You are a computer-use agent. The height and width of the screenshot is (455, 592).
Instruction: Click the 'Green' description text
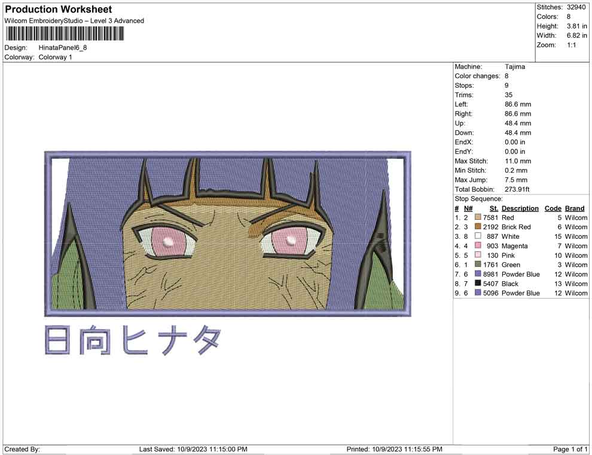click(x=511, y=265)
